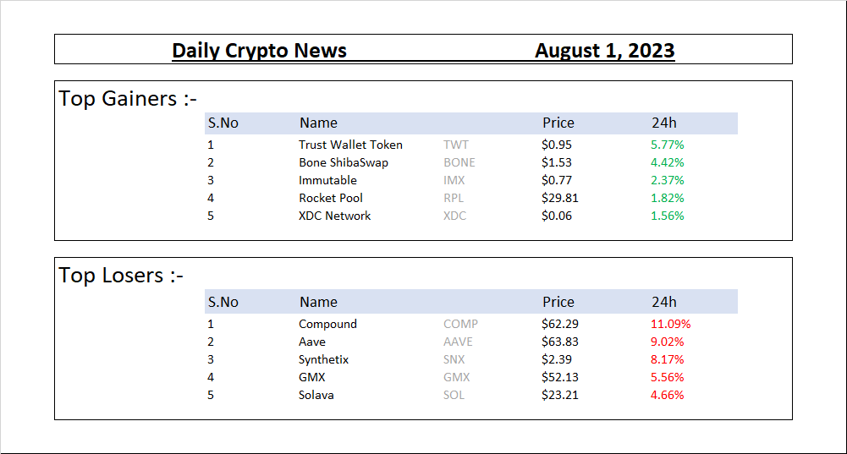Click the Price header in Gainers table
The width and height of the screenshot is (847, 454).
click(558, 123)
